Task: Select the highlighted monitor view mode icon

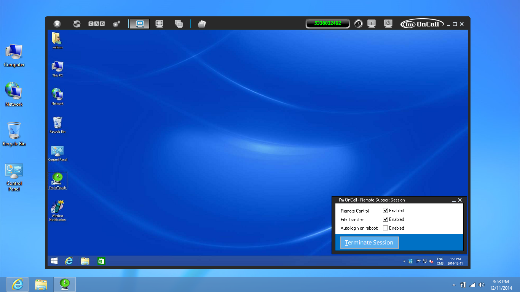Action: click(140, 24)
